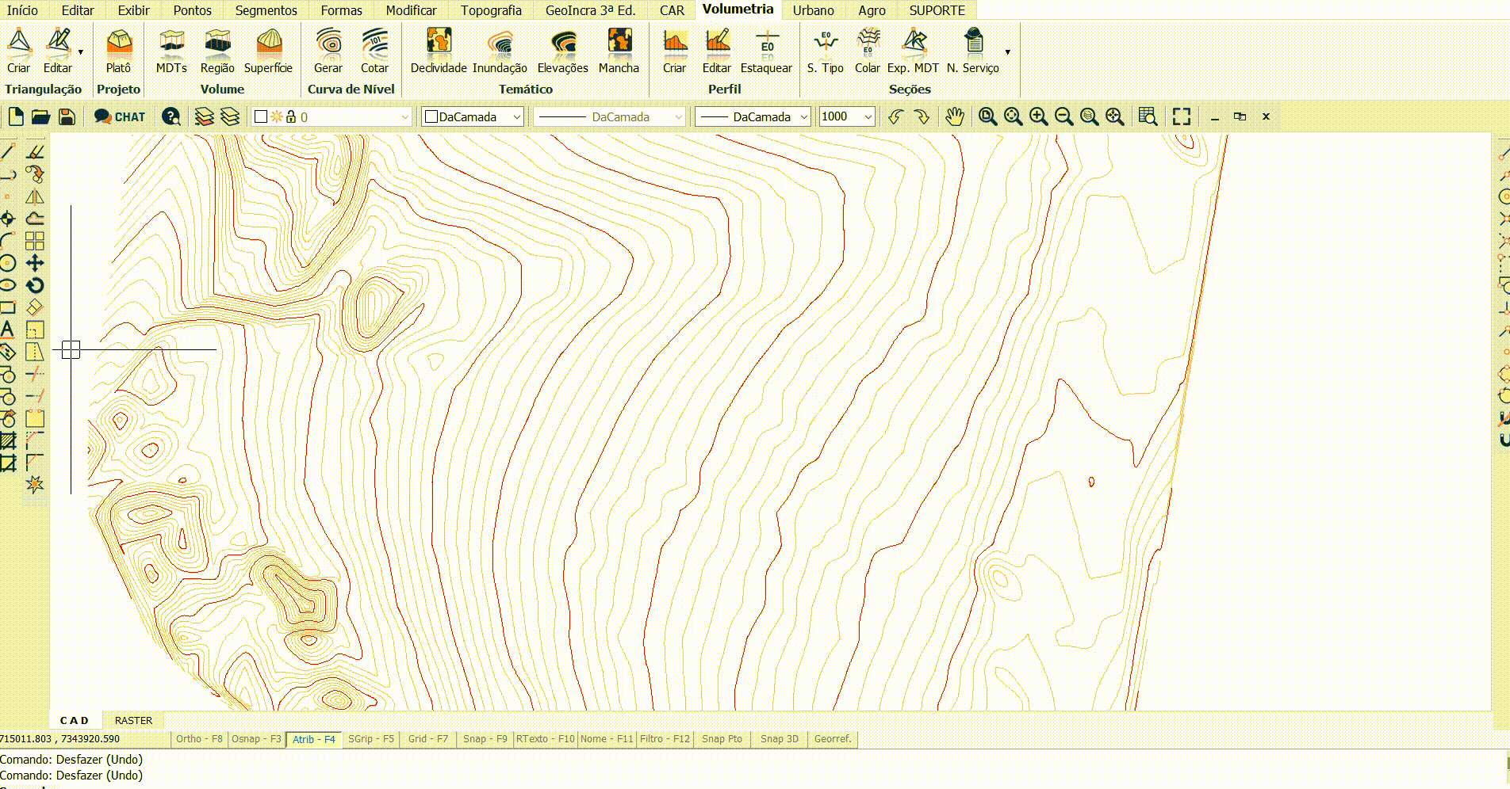Switch to the RASTER tab
The image size is (1510, 789).
[133, 720]
